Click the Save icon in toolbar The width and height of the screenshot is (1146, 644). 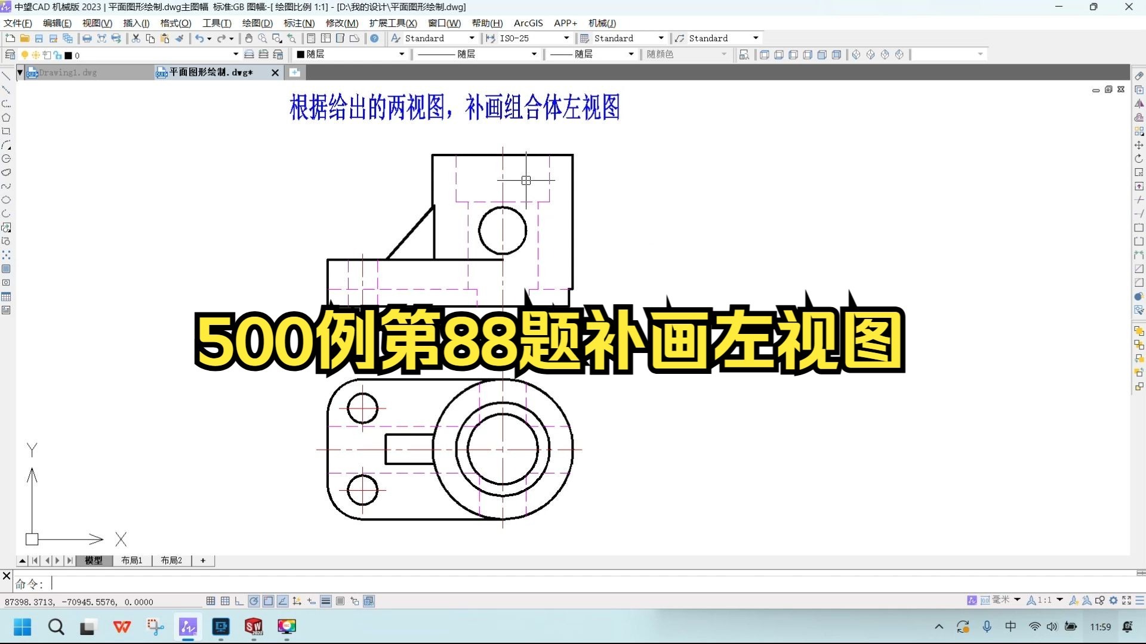pyautogui.click(x=39, y=38)
